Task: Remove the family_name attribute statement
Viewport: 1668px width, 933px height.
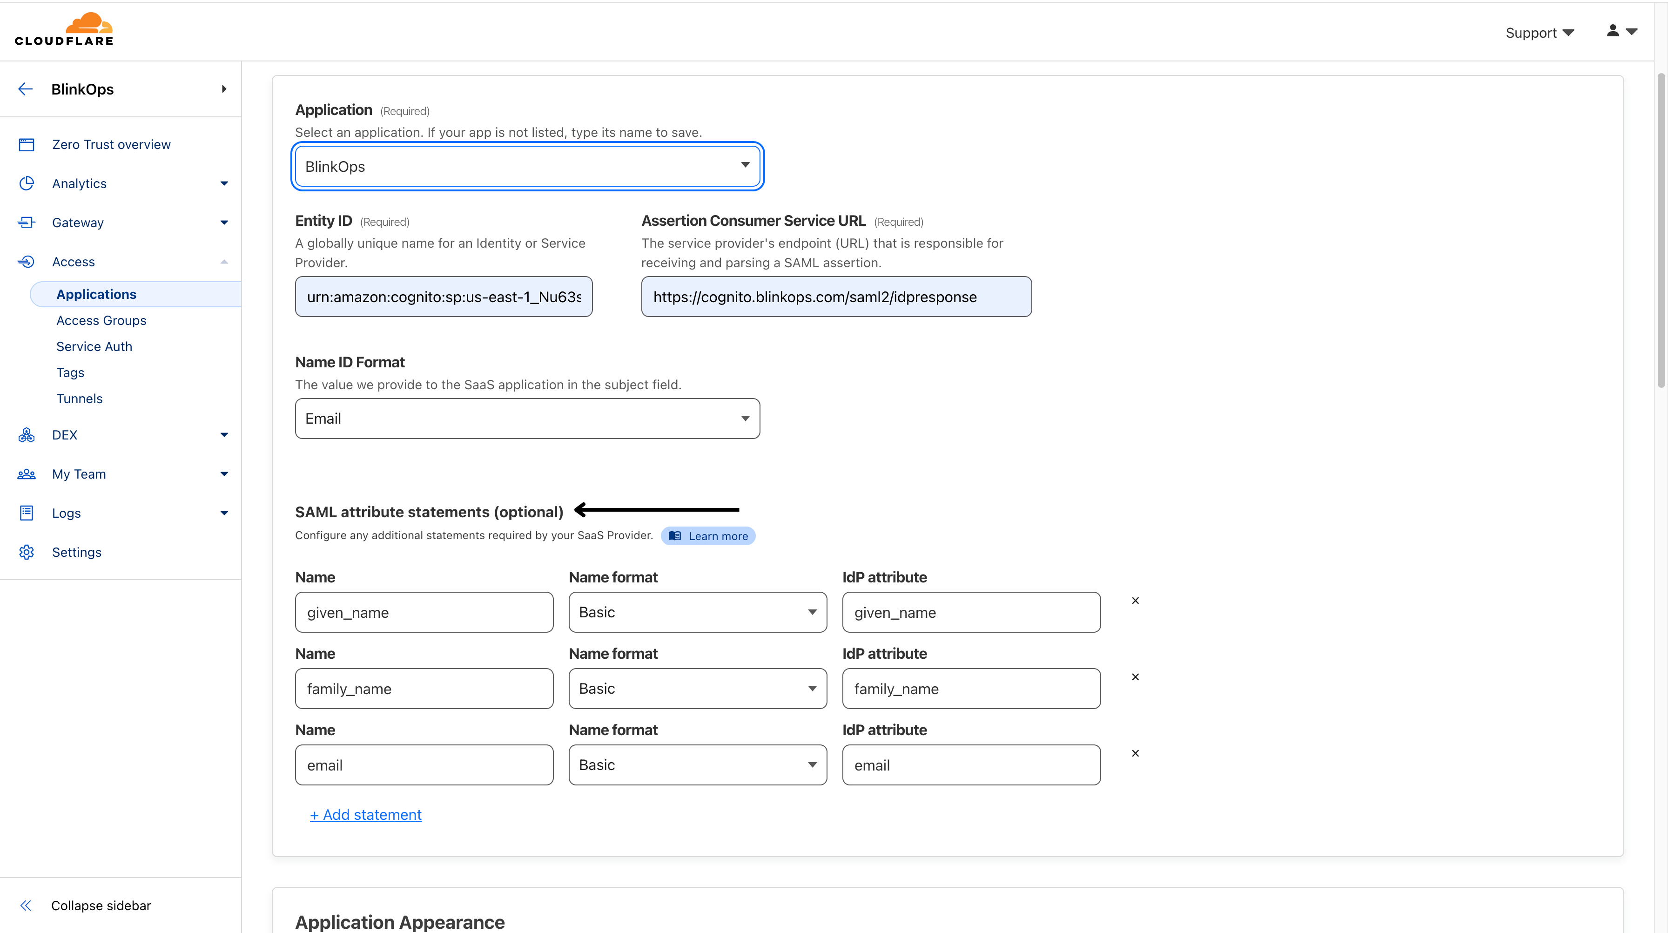Action: coord(1135,677)
